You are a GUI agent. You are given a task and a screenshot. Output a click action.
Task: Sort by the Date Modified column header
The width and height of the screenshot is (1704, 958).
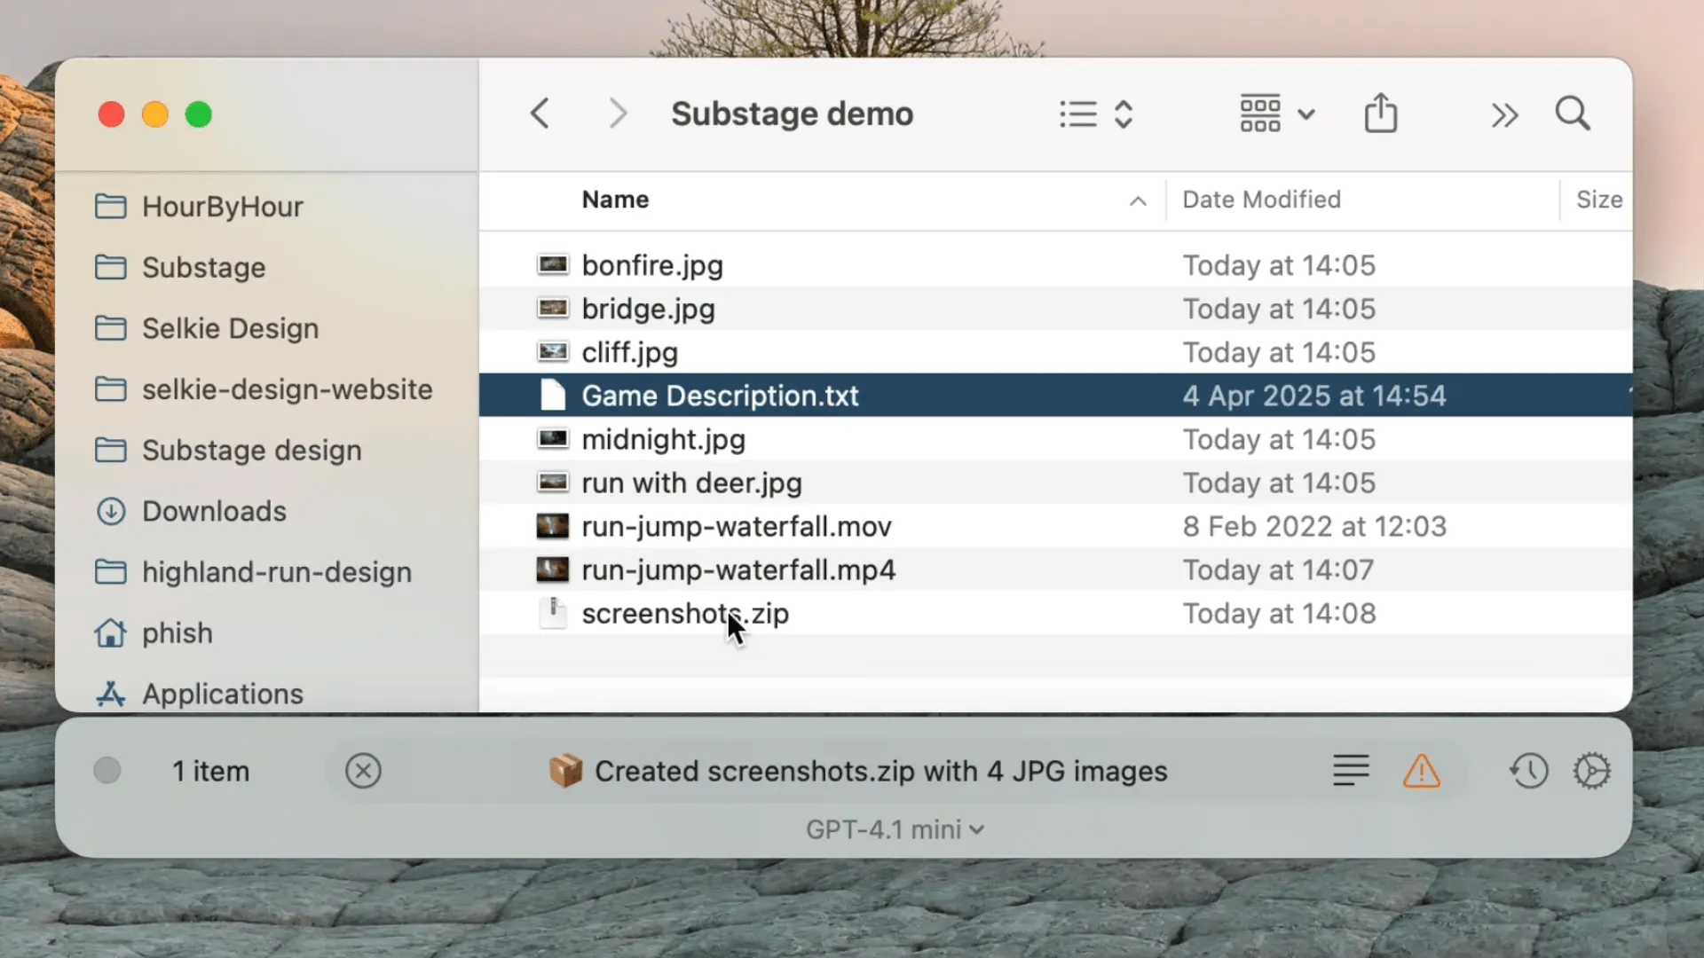1260,200
